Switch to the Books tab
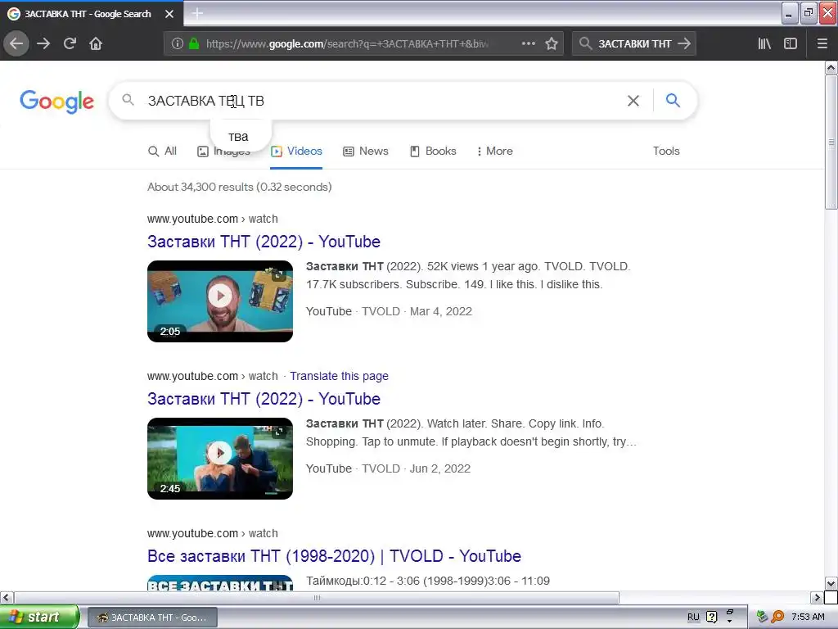838x629 pixels. coord(434,152)
